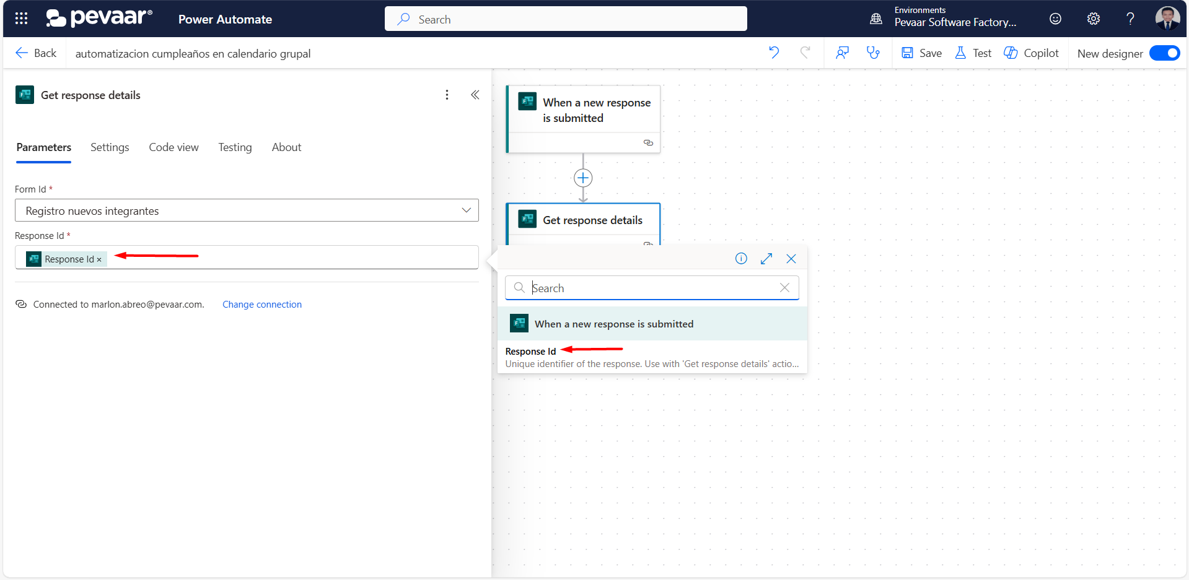1189x580 pixels.
Task: Collapse the Get response details panel
Action: click(475, 95)
